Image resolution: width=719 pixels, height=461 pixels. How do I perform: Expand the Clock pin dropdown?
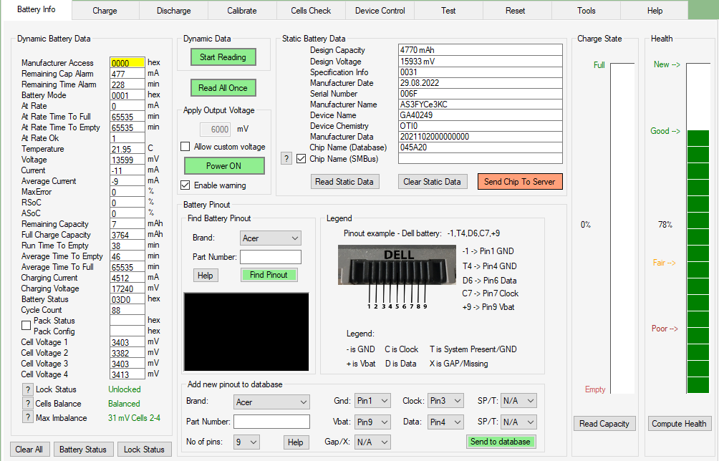click(445, 402)
